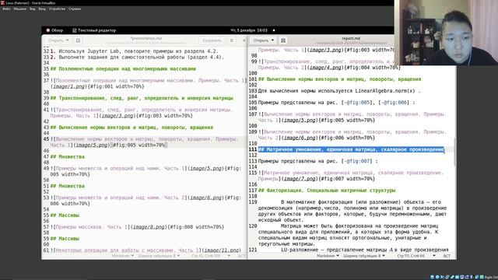
Task: Click 'image/4.png' on line 99 in report.md
Action: (x=325, y=68)
